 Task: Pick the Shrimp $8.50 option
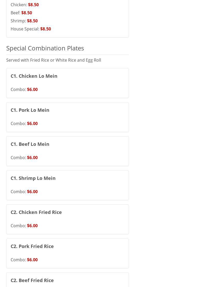pos(24,21)
